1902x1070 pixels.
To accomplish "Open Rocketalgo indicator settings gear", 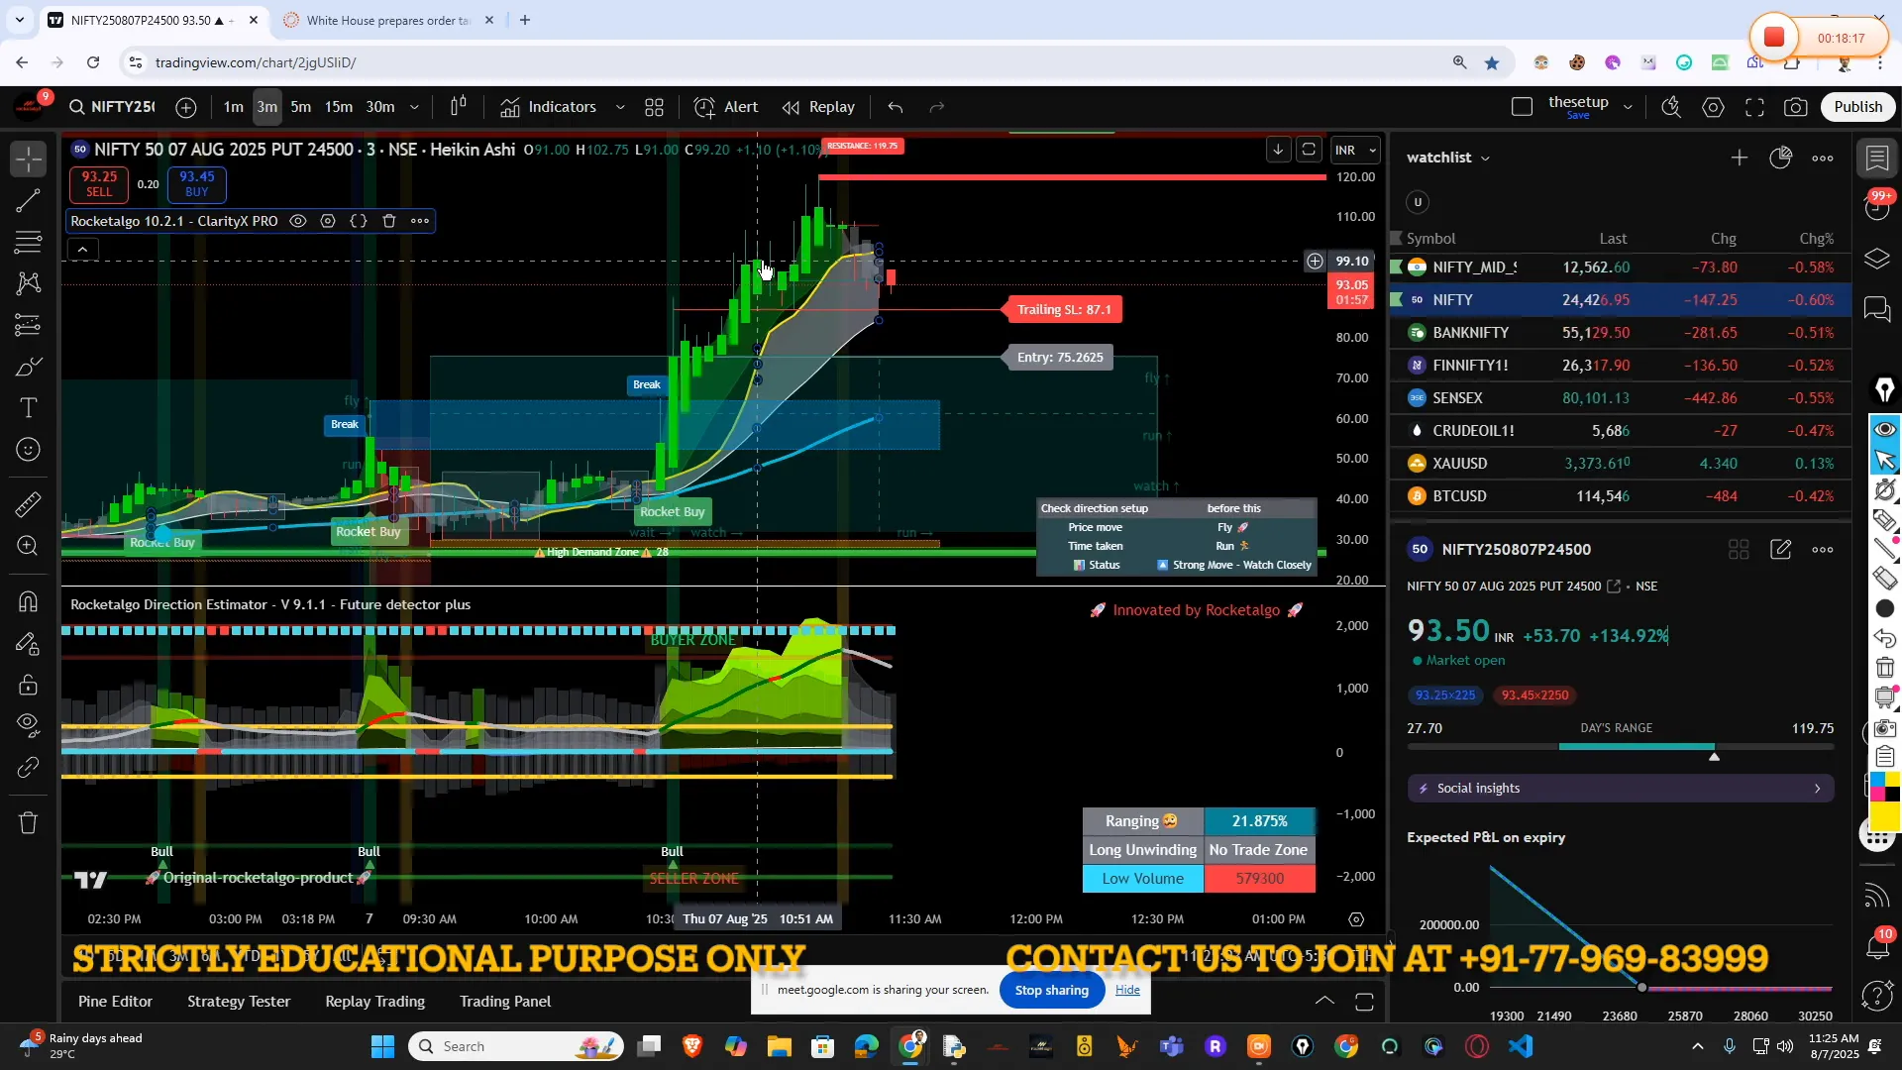I will (x=328, y=221).
